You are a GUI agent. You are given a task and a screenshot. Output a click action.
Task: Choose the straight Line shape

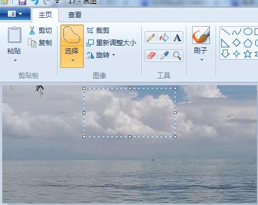pyautogui.click(x=226, y=32)
